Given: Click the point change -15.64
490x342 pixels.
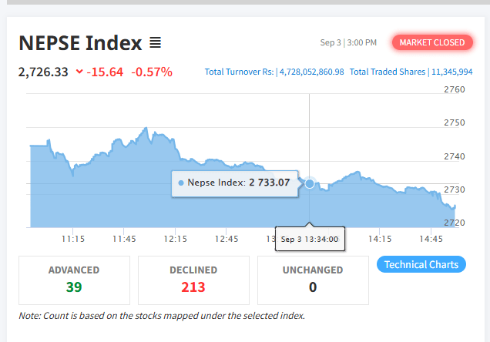Looking at the screenshot, I should tap(105, 72).
